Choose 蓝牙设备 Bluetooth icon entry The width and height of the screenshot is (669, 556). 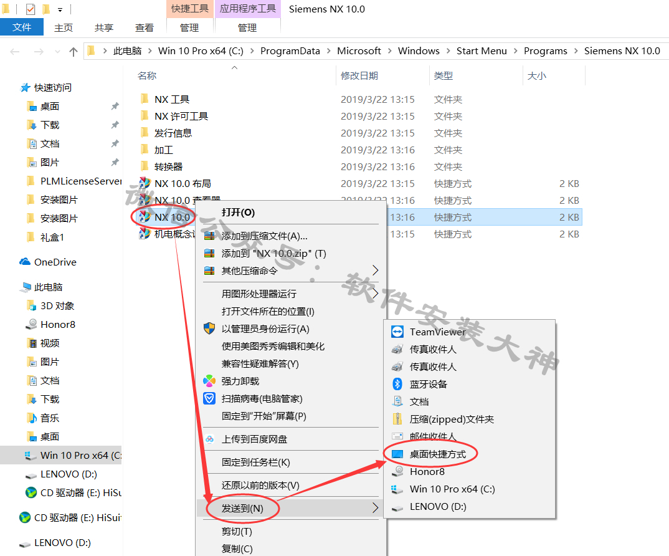coord(397,384)
